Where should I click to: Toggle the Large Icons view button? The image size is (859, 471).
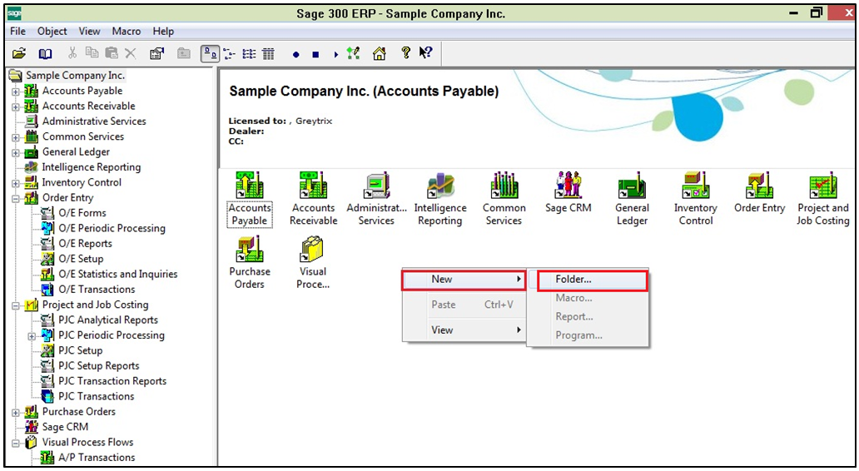coord(210,53)
